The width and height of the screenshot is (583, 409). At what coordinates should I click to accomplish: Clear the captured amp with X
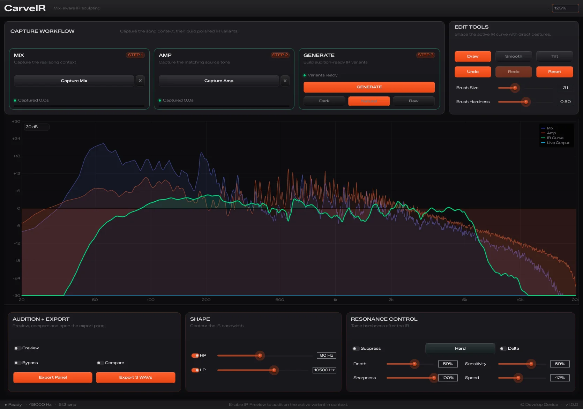(x=285, y=81)
